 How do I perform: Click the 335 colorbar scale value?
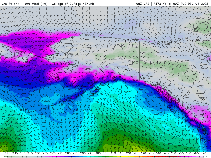click(x=151, y=153)
